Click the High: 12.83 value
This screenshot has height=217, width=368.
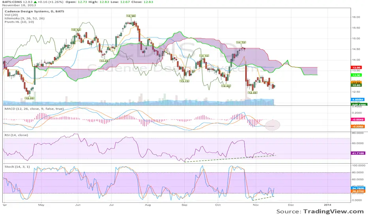click(98, 2)
